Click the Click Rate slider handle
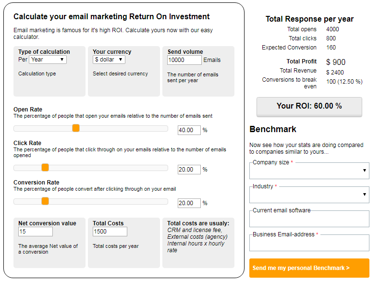This screenshot has height=282, width=392. (45, 168)
